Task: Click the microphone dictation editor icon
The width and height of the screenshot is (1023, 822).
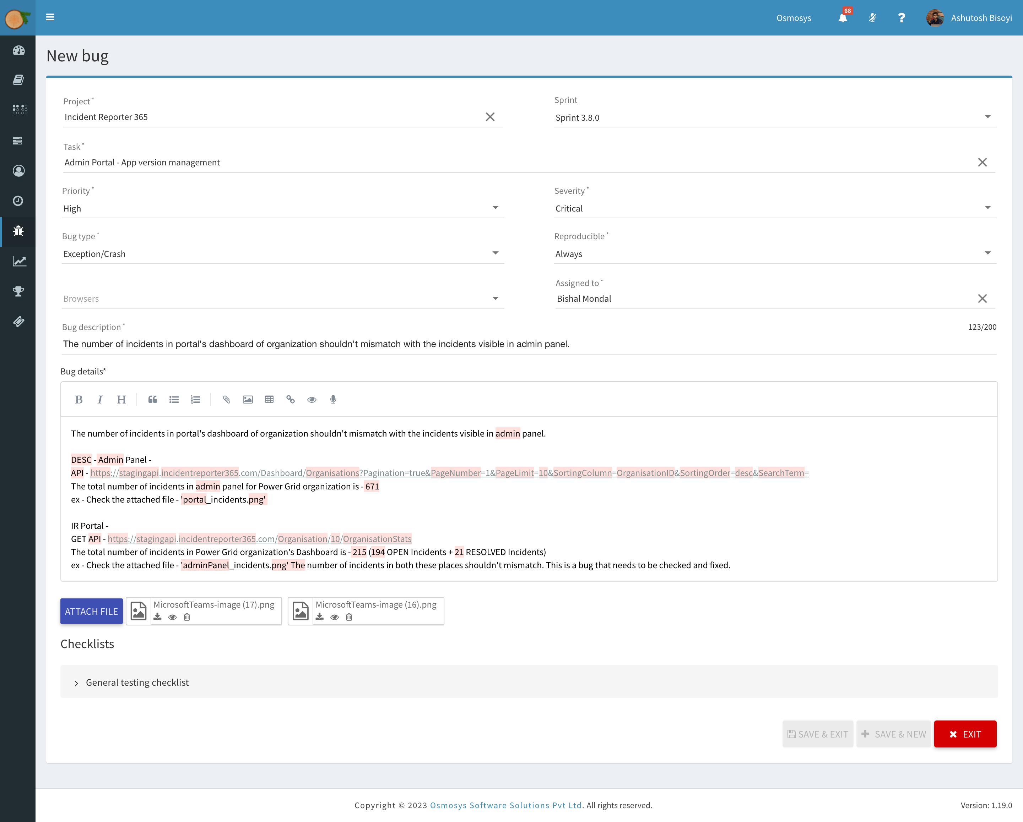Action: (333, 400)
